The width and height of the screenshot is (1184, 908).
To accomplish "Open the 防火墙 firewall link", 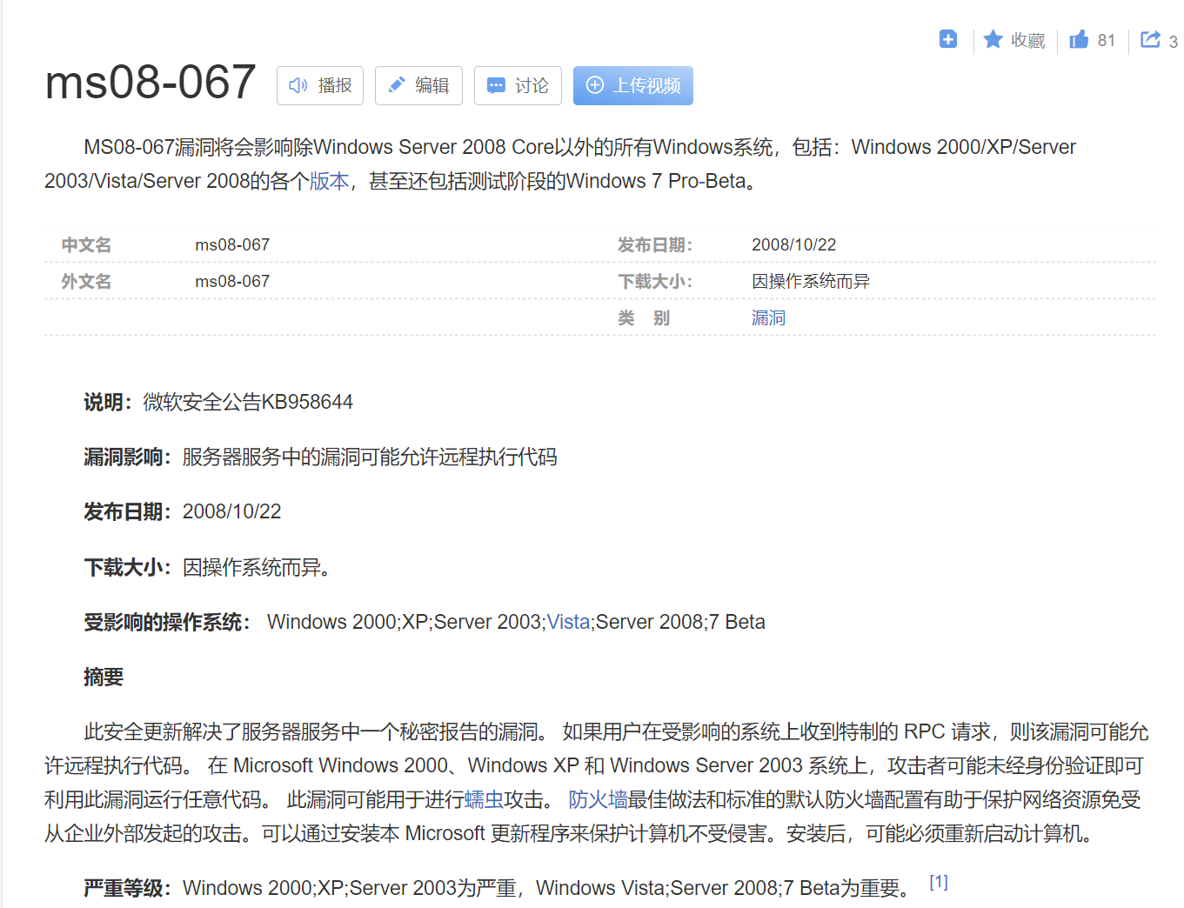I will 598,799.
